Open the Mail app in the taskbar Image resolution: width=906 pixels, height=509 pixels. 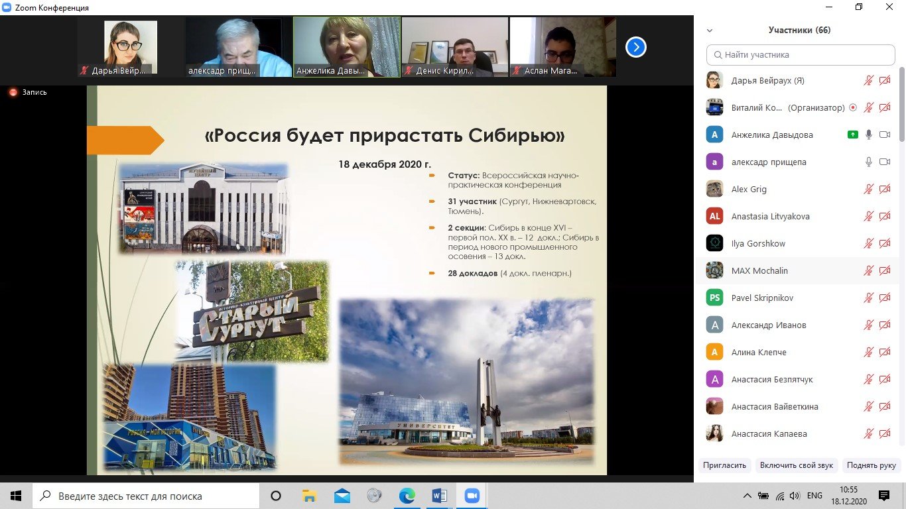[342, 495]
